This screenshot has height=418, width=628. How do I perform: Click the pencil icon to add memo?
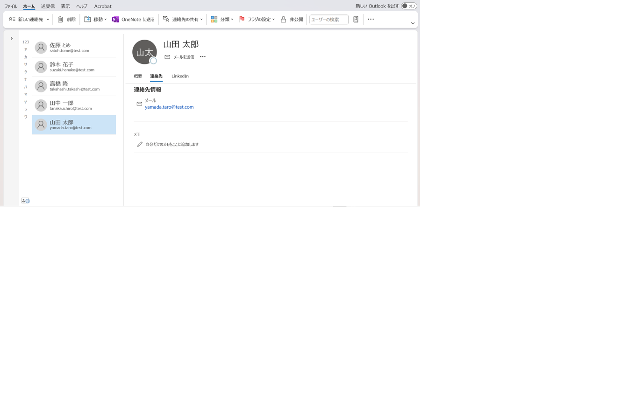pyautogui.click(x=140, y=145)
